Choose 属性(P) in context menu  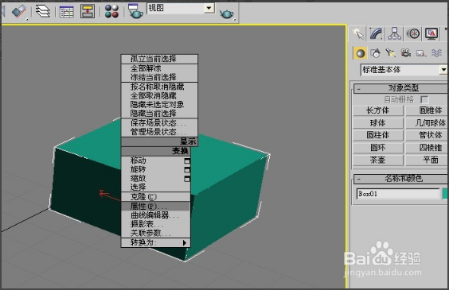156,206
